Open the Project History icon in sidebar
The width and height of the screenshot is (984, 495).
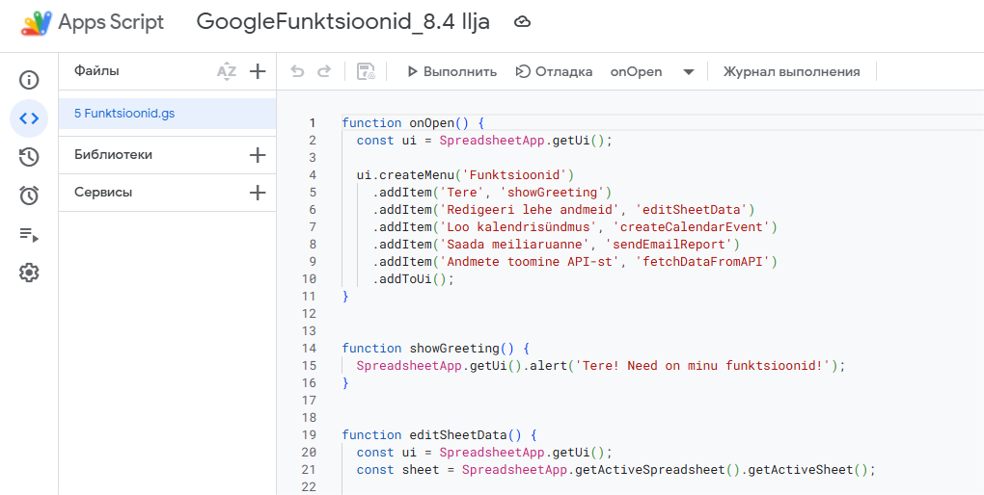point(29,157)
